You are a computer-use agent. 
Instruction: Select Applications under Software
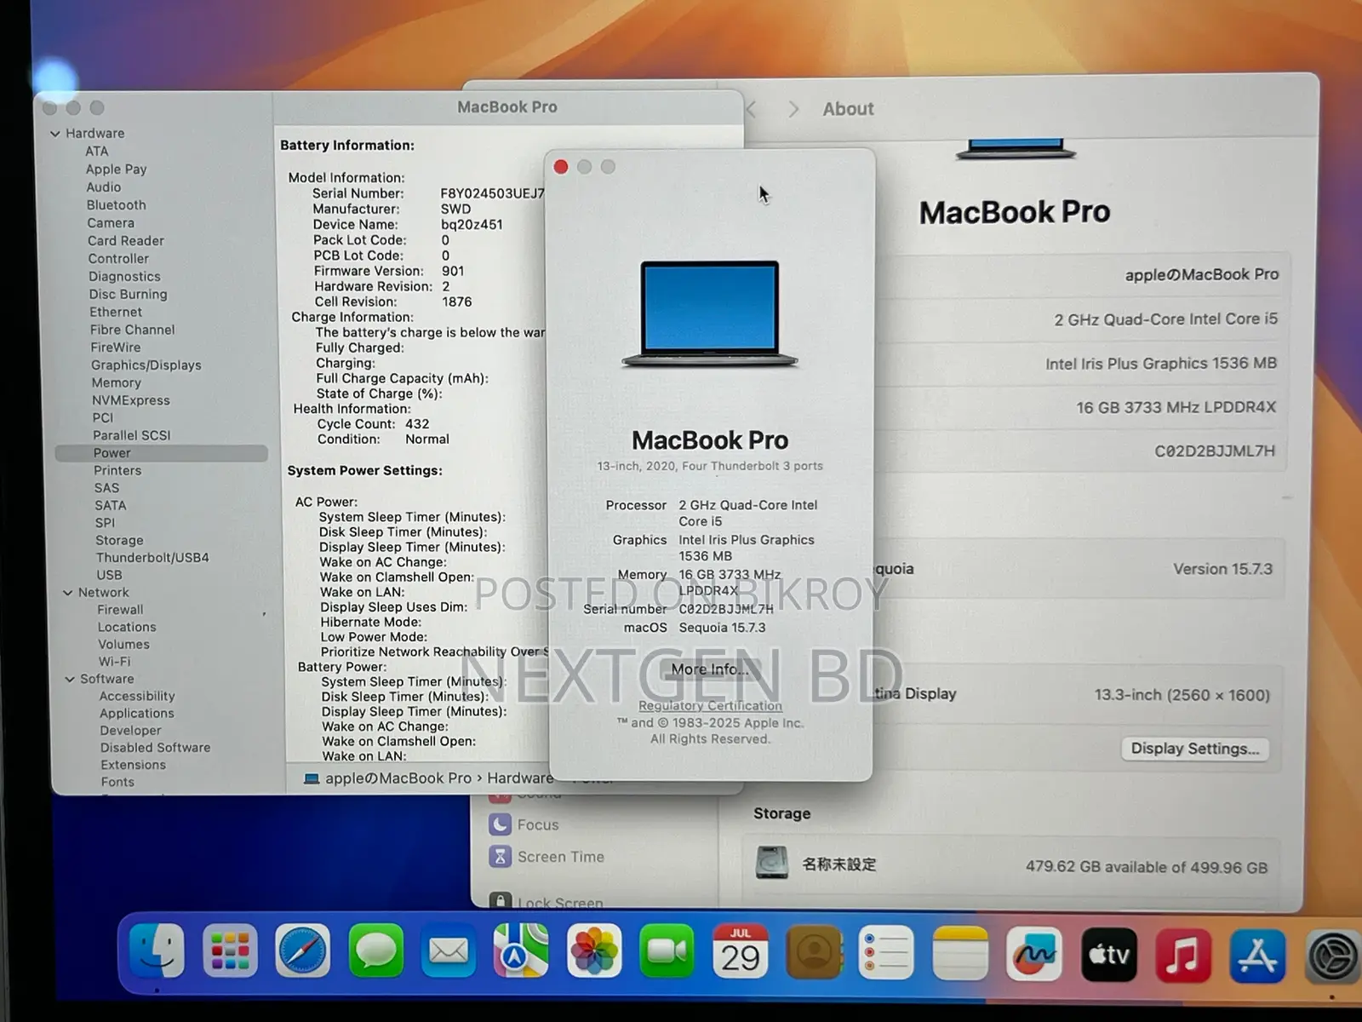click(x=137, y=714)
